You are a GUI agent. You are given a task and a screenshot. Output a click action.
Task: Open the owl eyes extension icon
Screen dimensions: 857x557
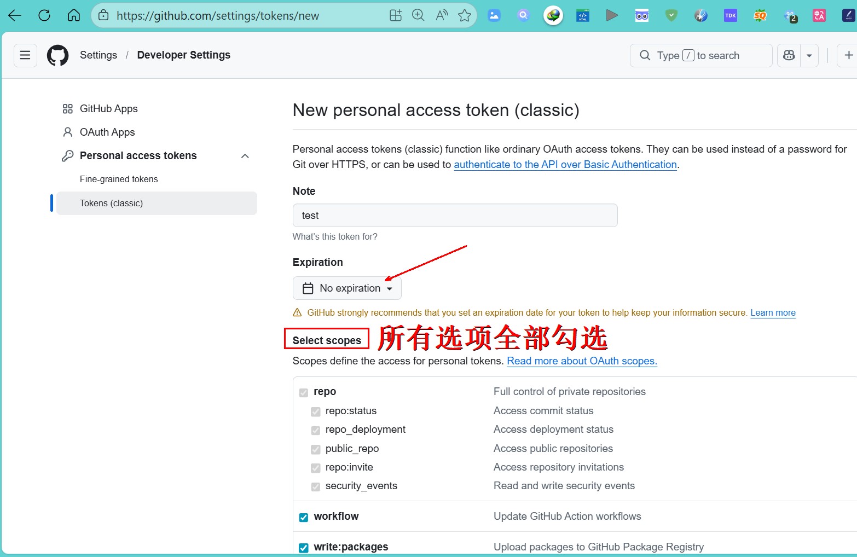642,15
